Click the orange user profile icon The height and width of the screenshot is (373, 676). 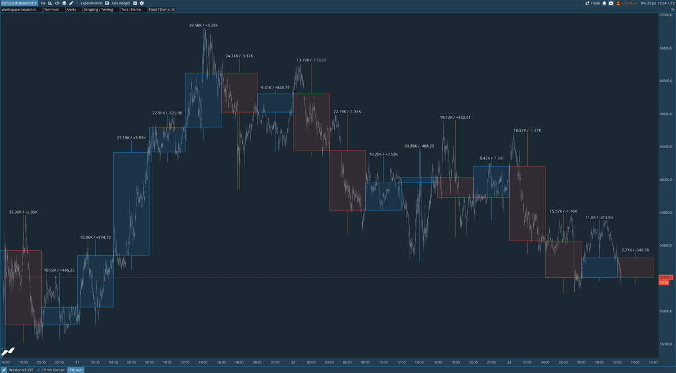point(618,3)
